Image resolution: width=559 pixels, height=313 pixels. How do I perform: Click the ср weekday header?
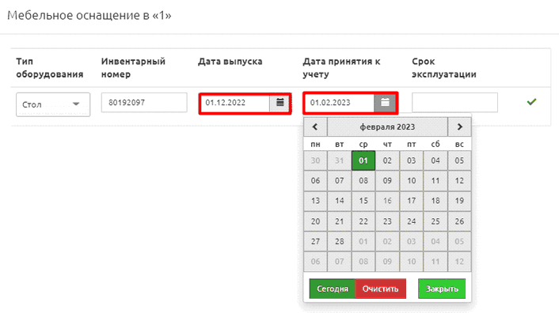363,144
